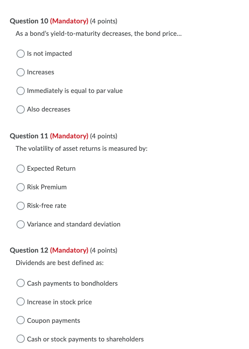This screenshot has width=249, height=349.
Task: Select the "Is not impacted" option
Action: tap(20, 54)
